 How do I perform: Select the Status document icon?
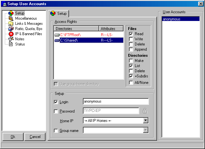coord(11,44)
